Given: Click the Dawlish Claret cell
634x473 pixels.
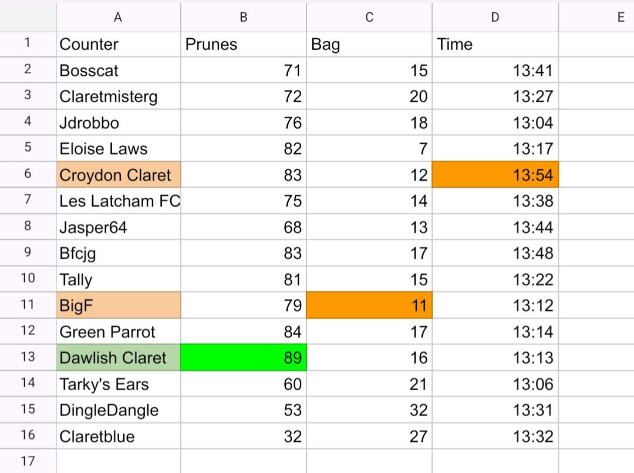Looking at the screenshot, I should pyautogui.click(x=119, y=357).
